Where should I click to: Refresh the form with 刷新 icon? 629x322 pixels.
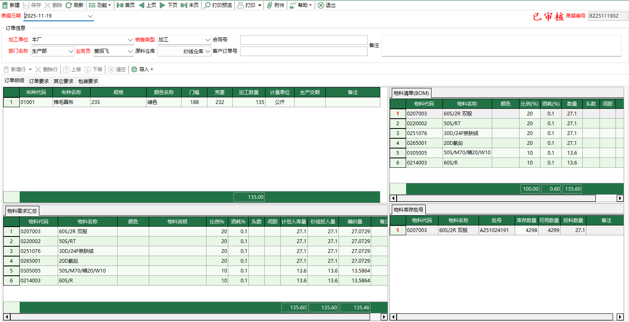coord(69,5)
